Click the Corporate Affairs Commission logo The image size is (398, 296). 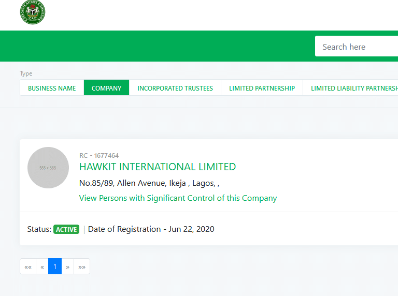click(x=33, y=12)
